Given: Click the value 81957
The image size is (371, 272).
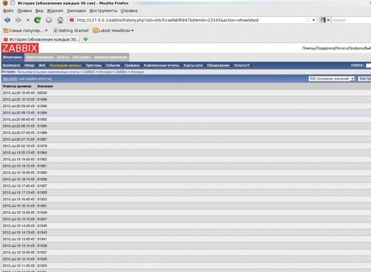Looking at the screenshot, I should tap(42, 186).
